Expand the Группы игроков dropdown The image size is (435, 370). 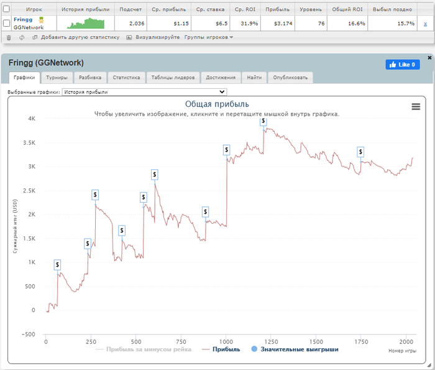[x=209, y=37]
